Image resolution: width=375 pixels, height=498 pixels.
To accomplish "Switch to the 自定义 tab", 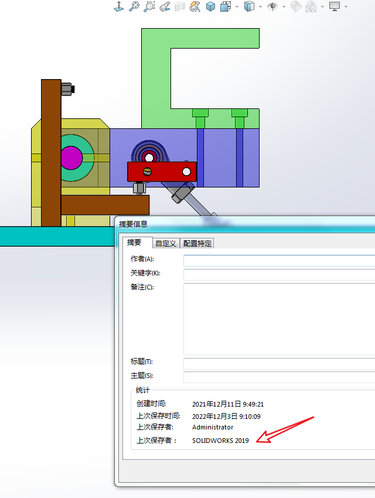I will [x=166, y=244].
